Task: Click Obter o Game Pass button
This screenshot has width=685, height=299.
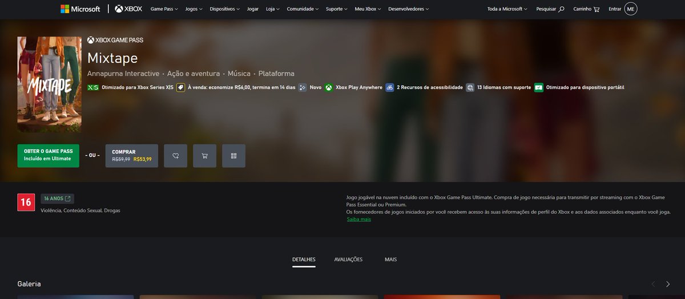Action: [x=48, y=156]
